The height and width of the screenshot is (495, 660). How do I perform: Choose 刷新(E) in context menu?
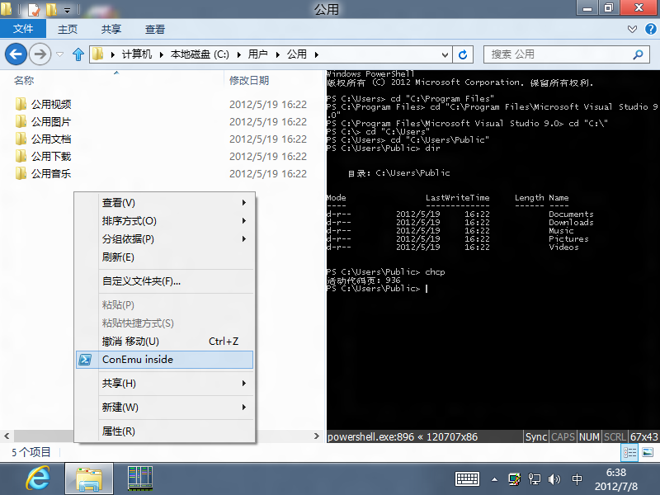[x=164, y=257]
